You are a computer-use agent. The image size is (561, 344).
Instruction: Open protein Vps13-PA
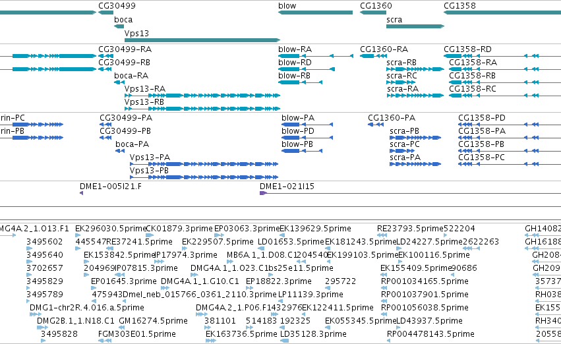point(150,158)
